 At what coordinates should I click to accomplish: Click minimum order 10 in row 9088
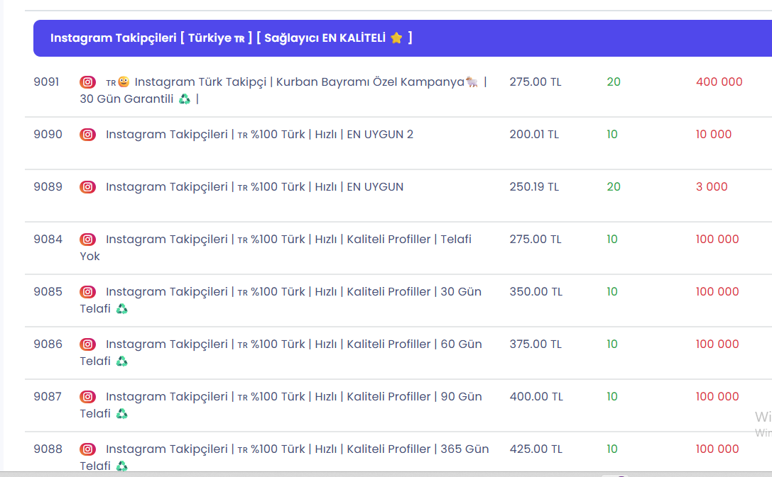[x=612, y=449]
